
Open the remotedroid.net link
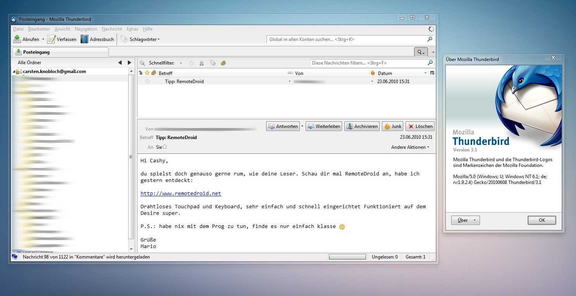click(181, 193)
